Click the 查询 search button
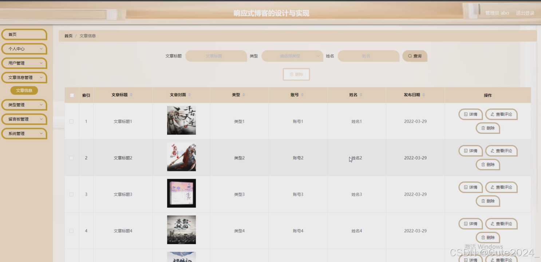The height and width of the screenshot is (262, 541). pos(415,56)
